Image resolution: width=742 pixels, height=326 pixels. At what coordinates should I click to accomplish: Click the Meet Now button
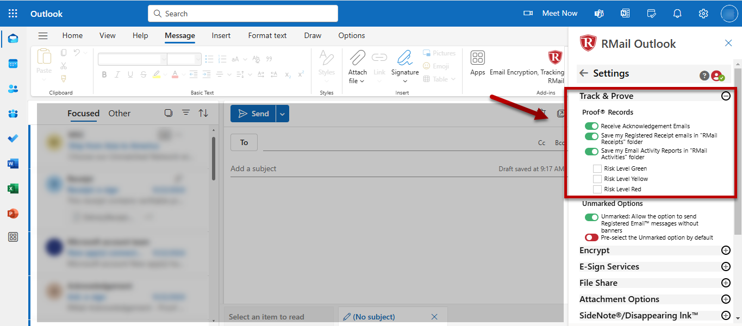point(551,14)
